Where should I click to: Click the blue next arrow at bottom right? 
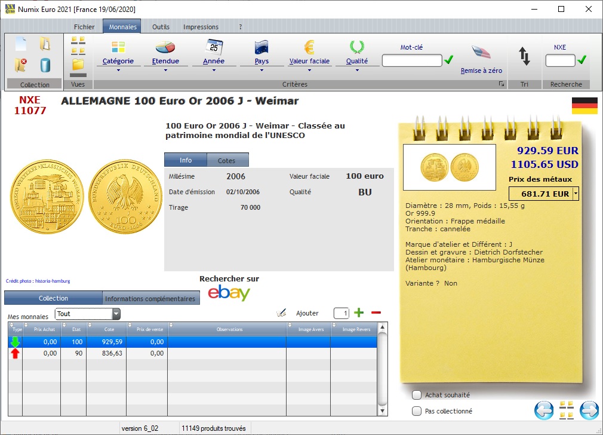click(588, 411)
